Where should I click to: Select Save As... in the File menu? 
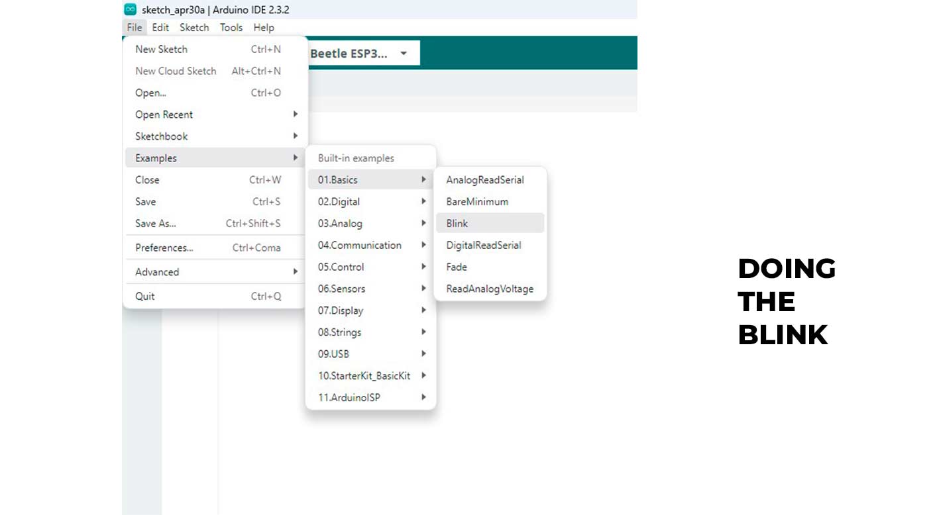[x=215, y=224]
